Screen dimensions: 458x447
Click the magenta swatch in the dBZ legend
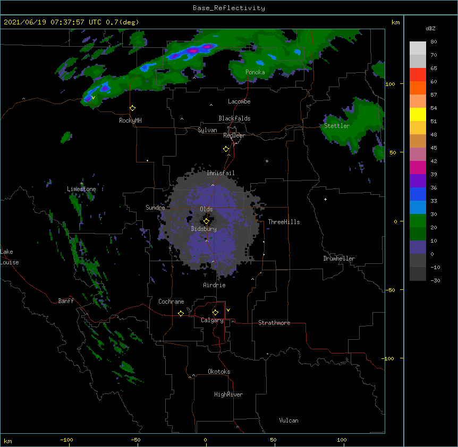pos(418,167)
